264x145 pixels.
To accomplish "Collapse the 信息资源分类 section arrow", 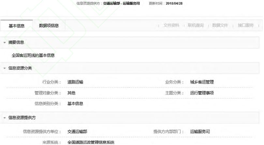I will pyautogui.click(x=5, y=68).
